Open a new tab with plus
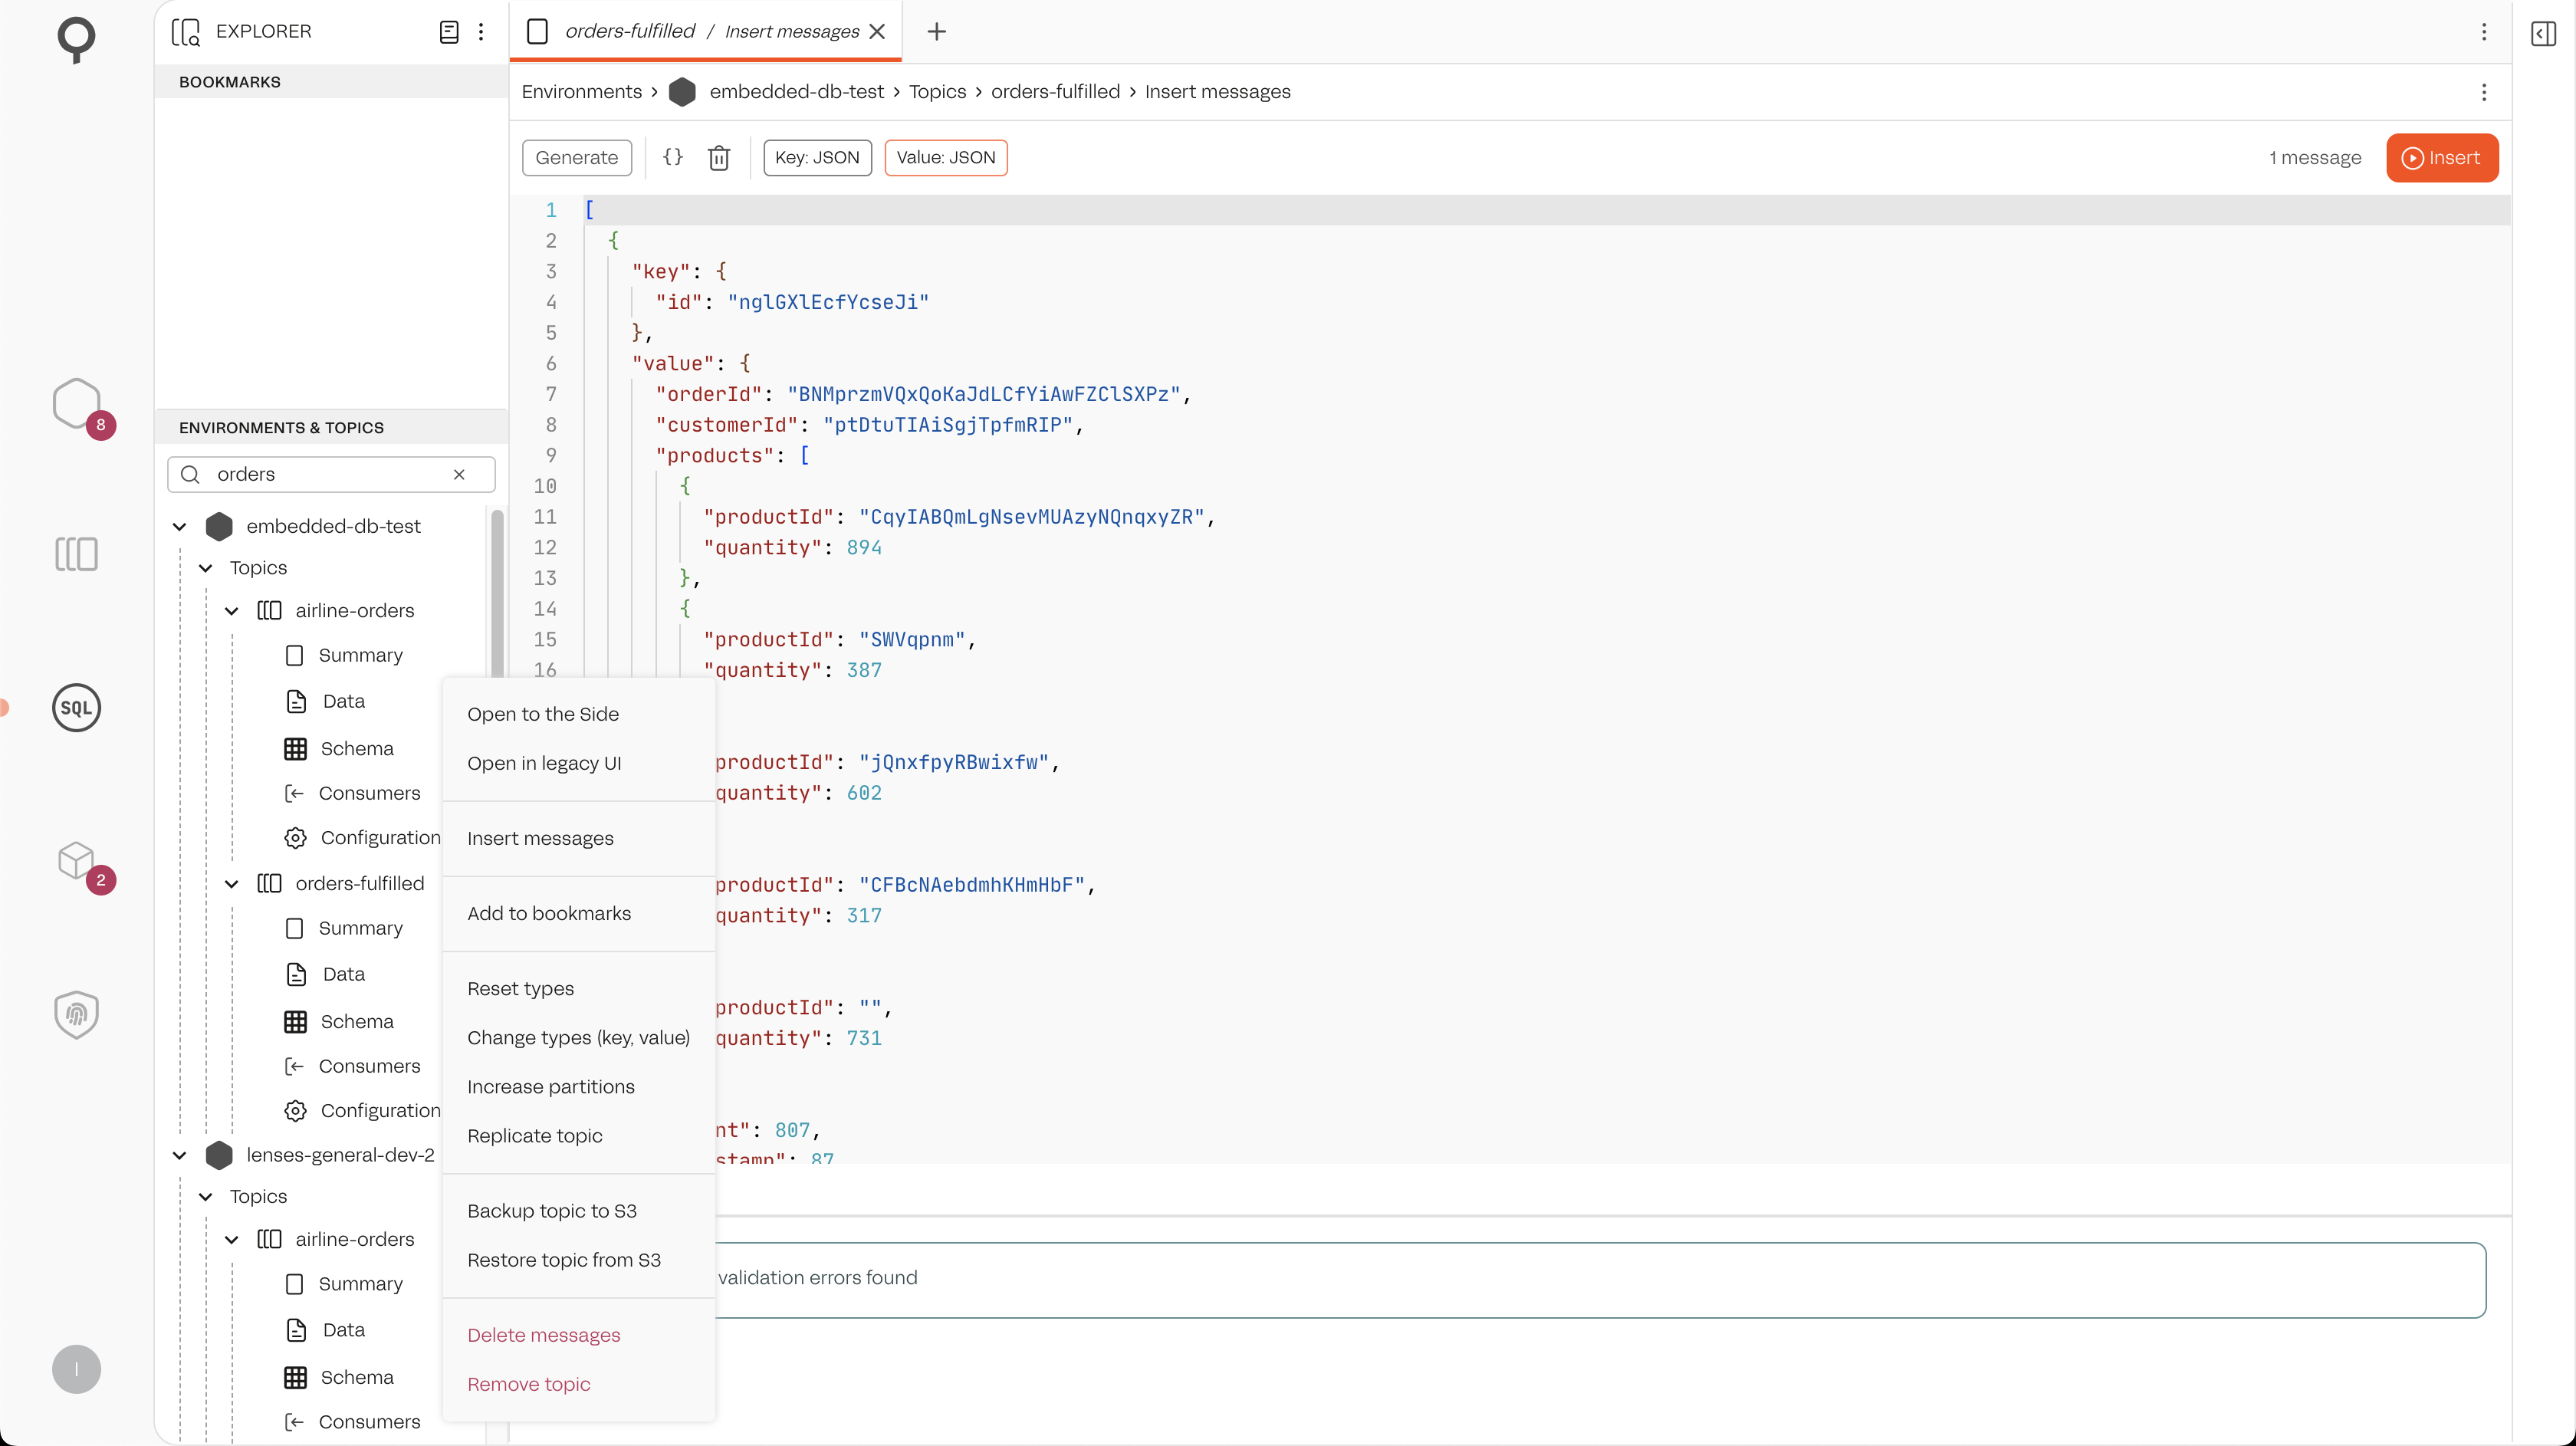 tap(936, 32)
